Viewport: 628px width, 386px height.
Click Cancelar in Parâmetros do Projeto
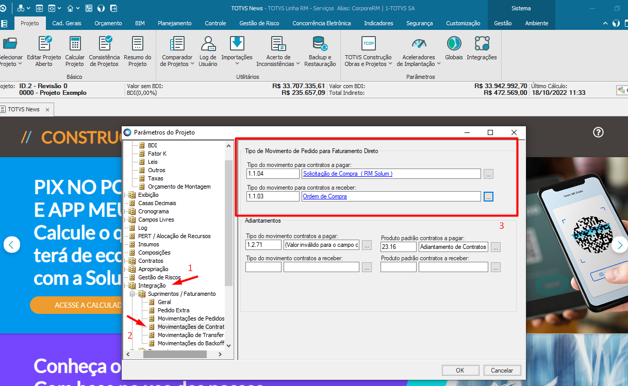click(x=502, y=370)
